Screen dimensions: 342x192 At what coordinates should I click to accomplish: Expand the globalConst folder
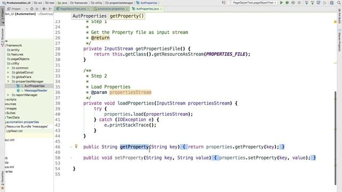tap(9, 73)
